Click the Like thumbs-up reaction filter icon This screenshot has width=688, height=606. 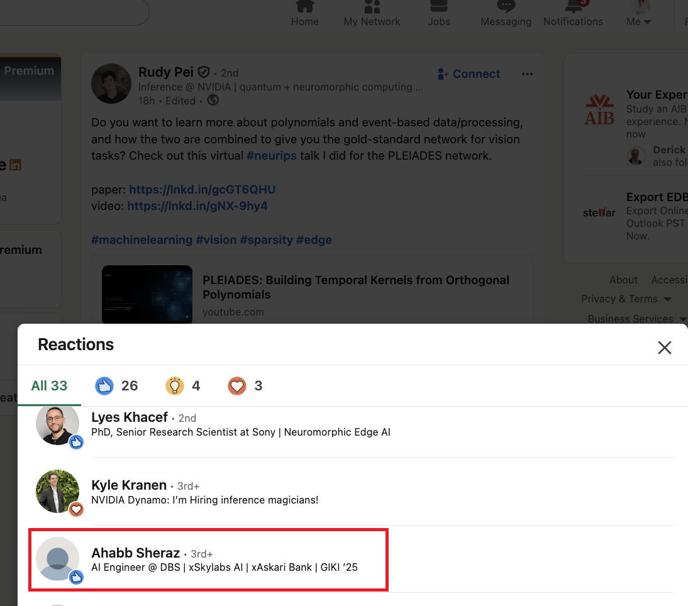pyautogui.click(x=104, y=385)
